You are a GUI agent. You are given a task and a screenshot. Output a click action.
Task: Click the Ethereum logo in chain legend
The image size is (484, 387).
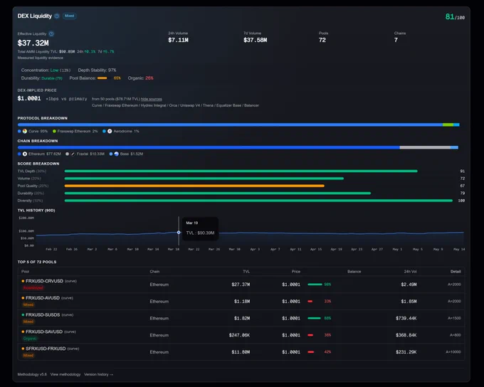[25, 154]
